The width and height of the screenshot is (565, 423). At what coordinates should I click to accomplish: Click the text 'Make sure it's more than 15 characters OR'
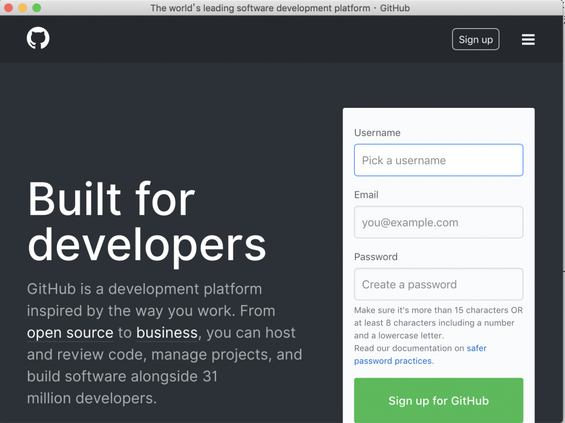tap(438, 310)
